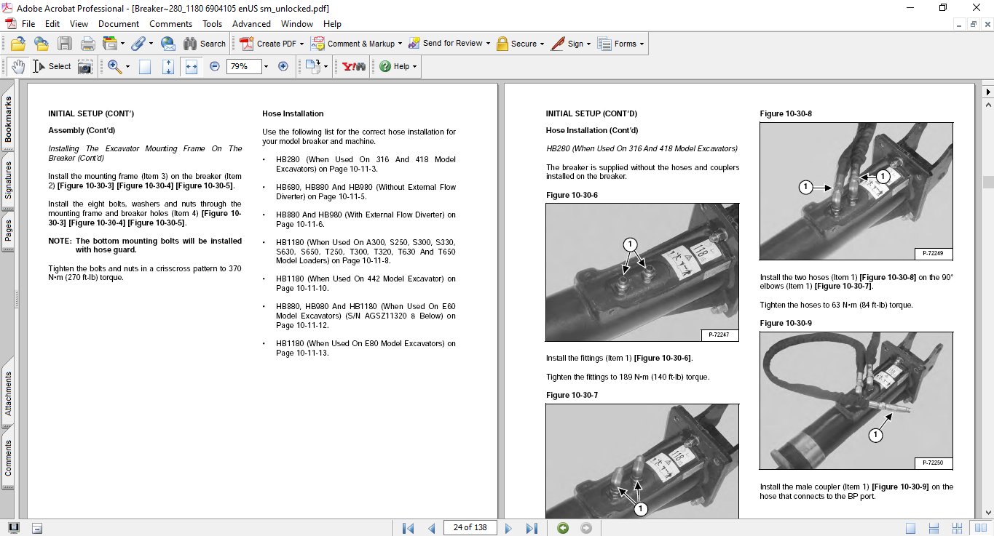Toggle full screen view status bar icon

point(14,528)
